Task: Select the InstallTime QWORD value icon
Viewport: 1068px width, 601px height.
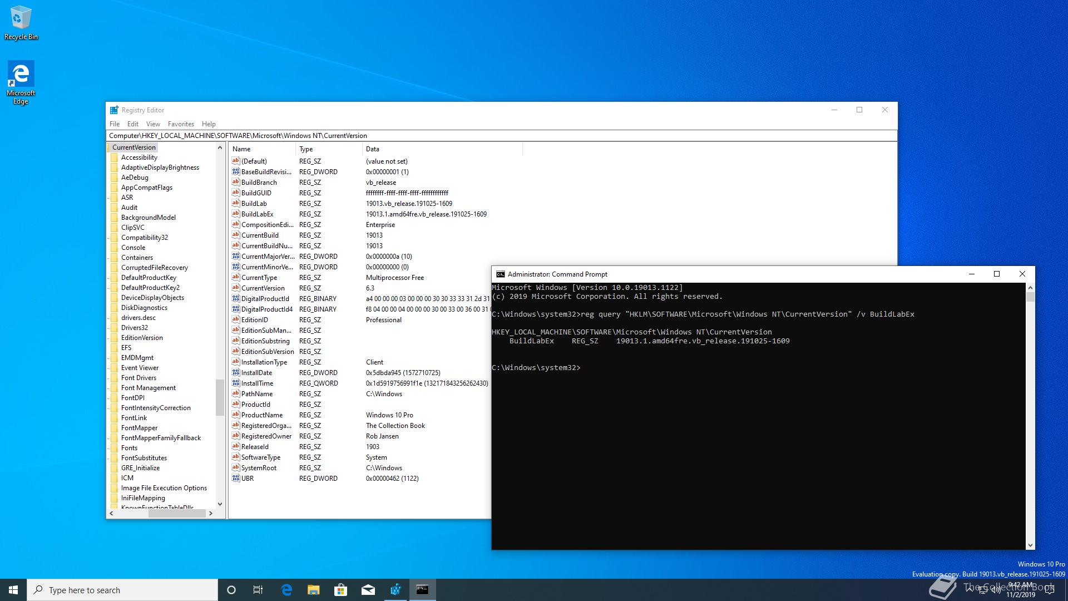Action: (x=236, y=383)
